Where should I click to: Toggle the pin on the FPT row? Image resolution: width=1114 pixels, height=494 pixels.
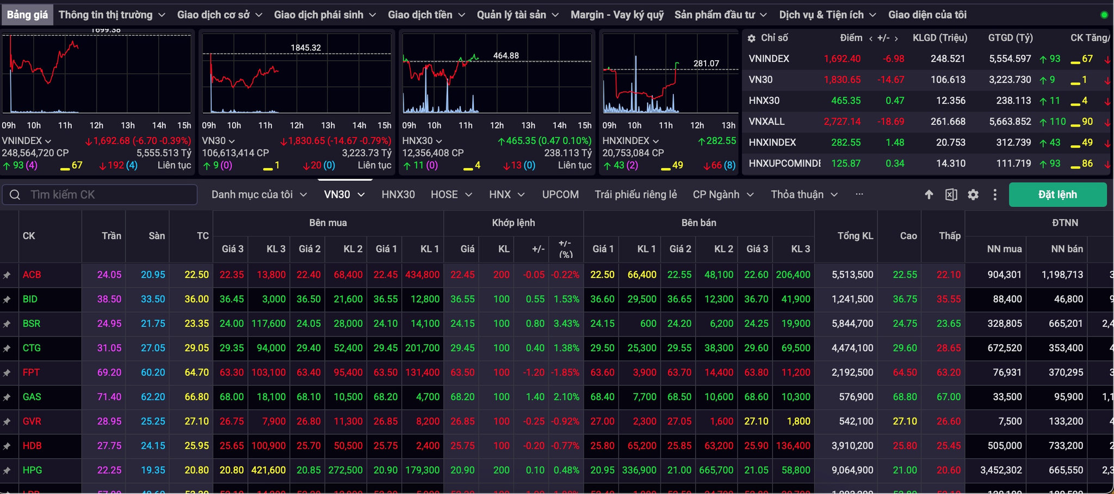pos(7,373)
